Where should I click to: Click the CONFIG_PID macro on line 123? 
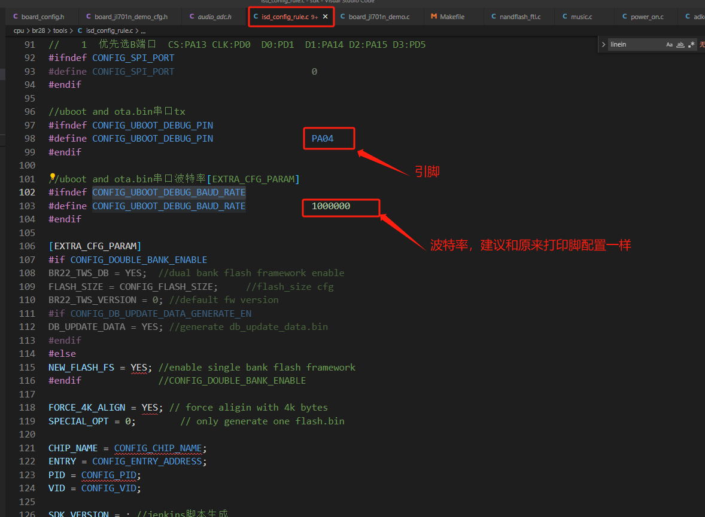[109, 475]
